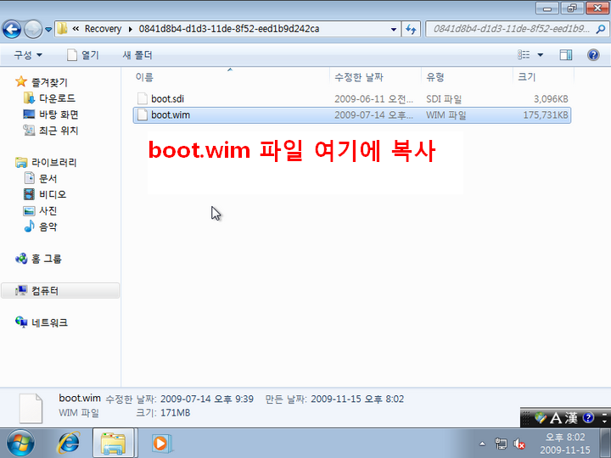
Task: Click the 네트워크 globe icon
Action: click(x=21, y=322)
